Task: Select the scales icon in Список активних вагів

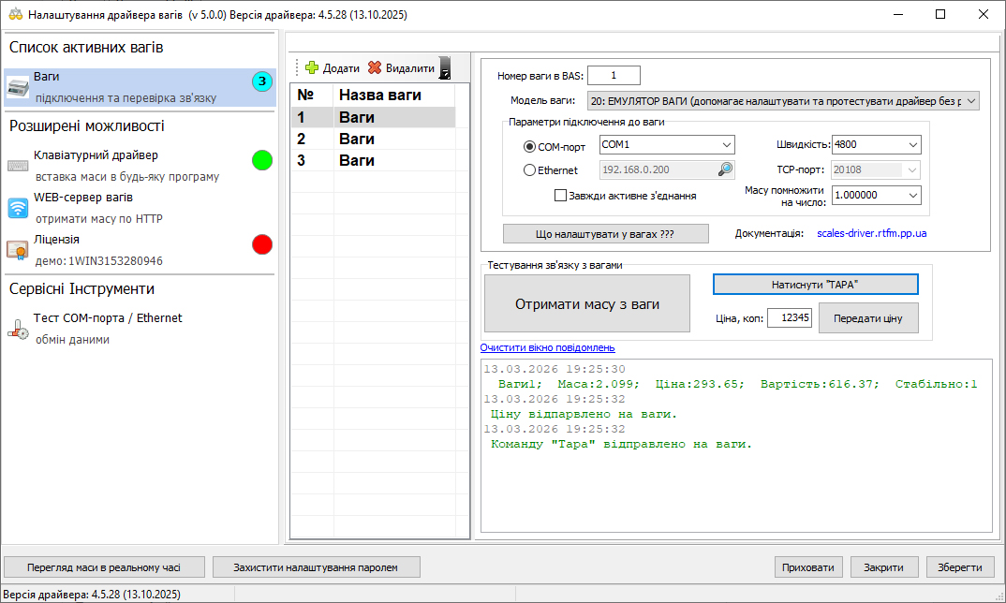Action: pyautogui.click(x=18, y=87)
